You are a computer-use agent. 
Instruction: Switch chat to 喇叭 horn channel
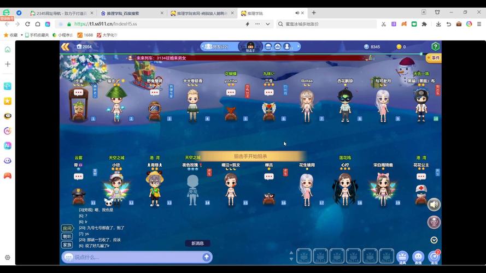67,237
